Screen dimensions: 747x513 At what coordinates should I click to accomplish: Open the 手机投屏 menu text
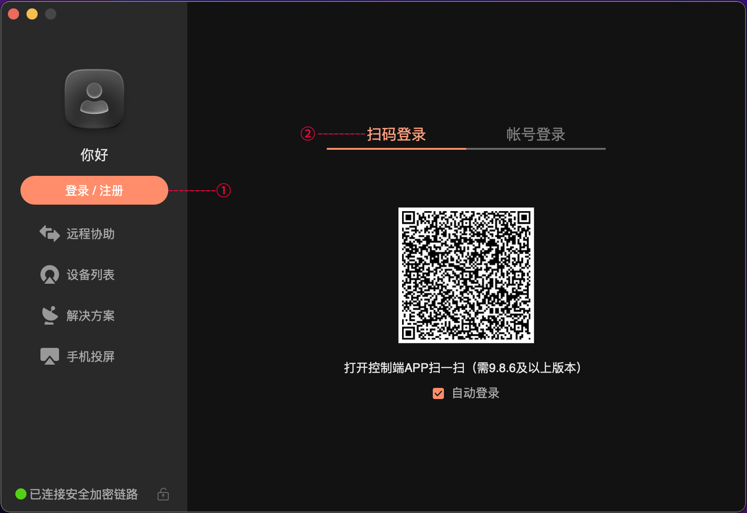tap(91, 357)
